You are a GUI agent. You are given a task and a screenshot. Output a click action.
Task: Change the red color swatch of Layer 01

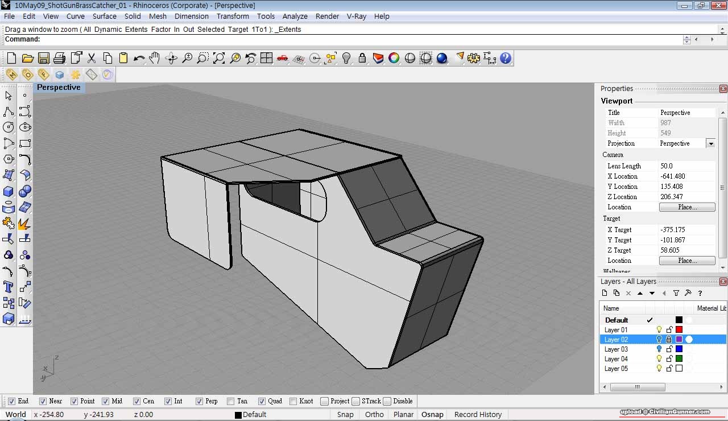point(679,330)
